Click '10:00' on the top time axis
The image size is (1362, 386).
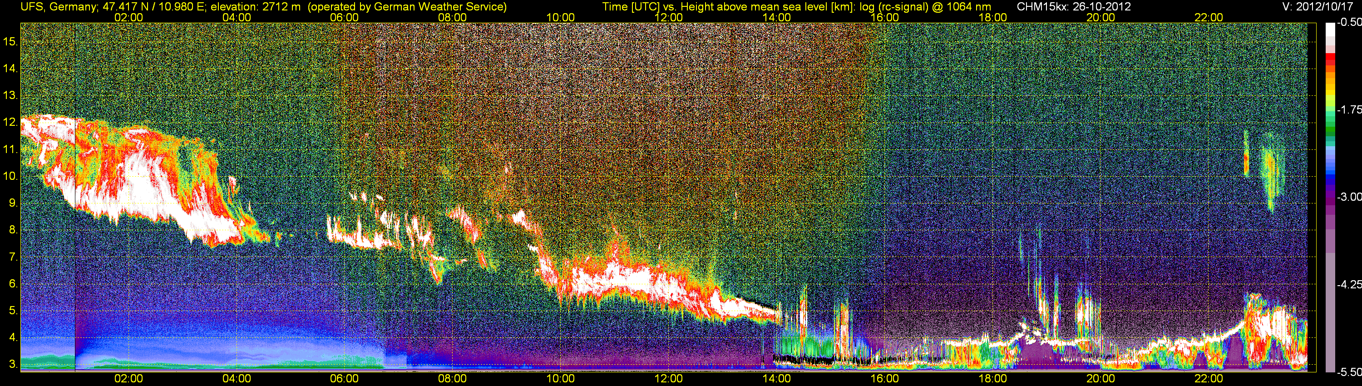tap(560, 17)
